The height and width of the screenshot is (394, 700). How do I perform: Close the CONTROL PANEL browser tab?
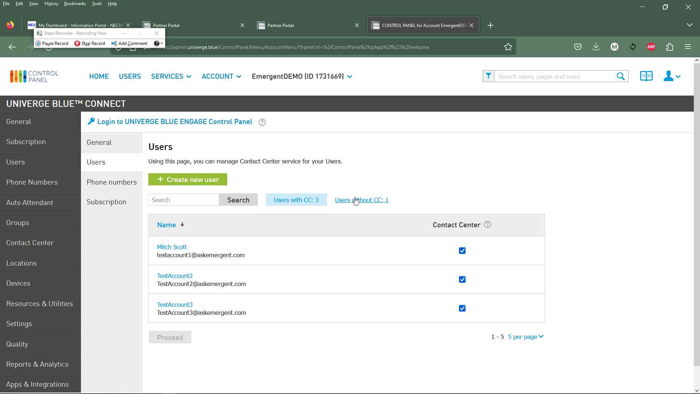(x=471, y=25)
